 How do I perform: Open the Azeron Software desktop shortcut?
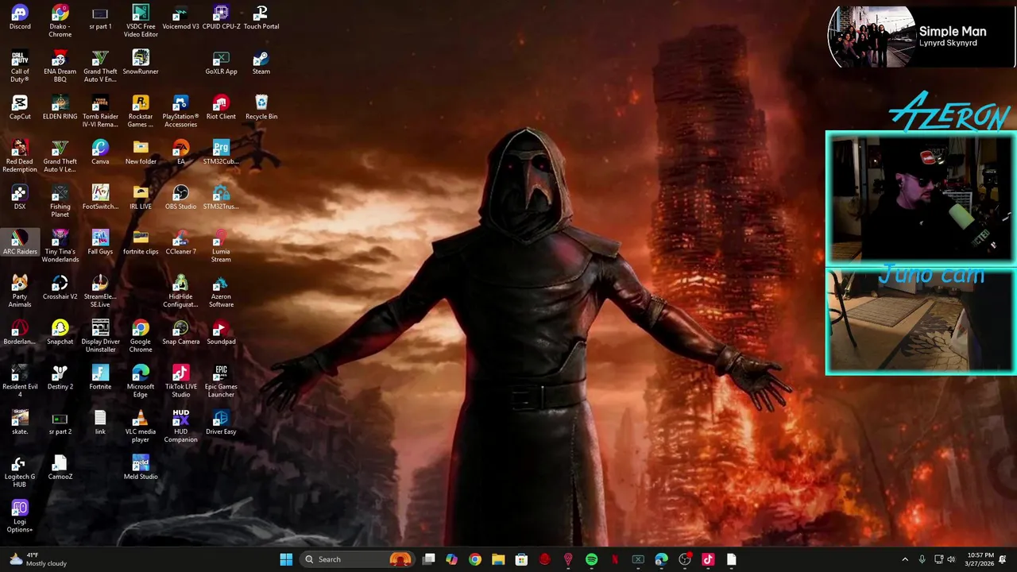click(221, 292)
